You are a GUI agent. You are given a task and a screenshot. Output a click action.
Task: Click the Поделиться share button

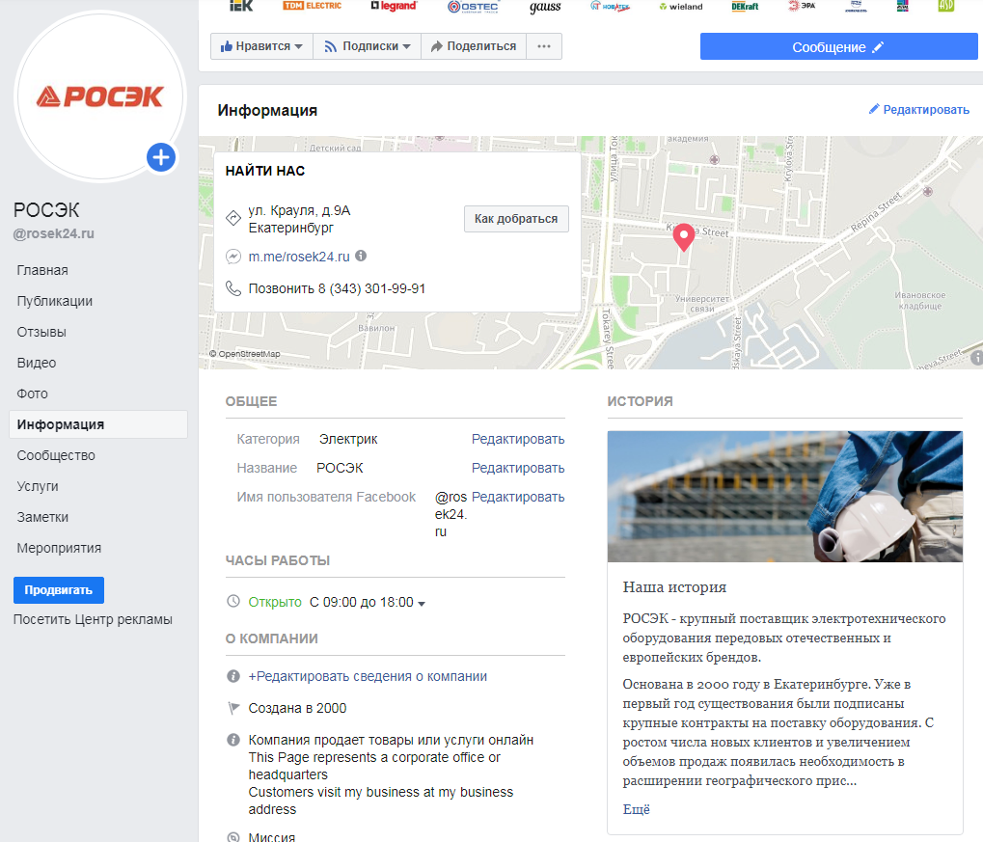pyautogui.click(x=474, y=46)
